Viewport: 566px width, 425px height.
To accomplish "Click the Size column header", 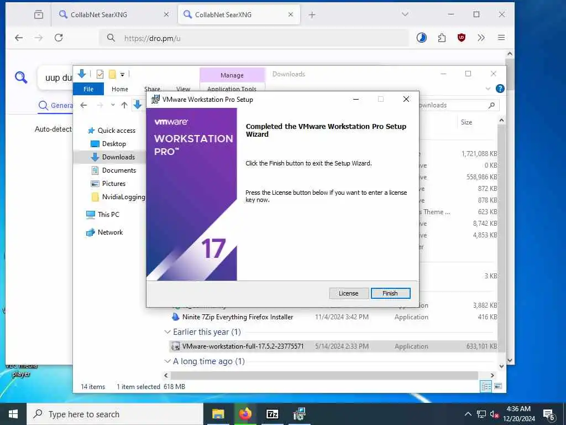I will tap(467, 122).
